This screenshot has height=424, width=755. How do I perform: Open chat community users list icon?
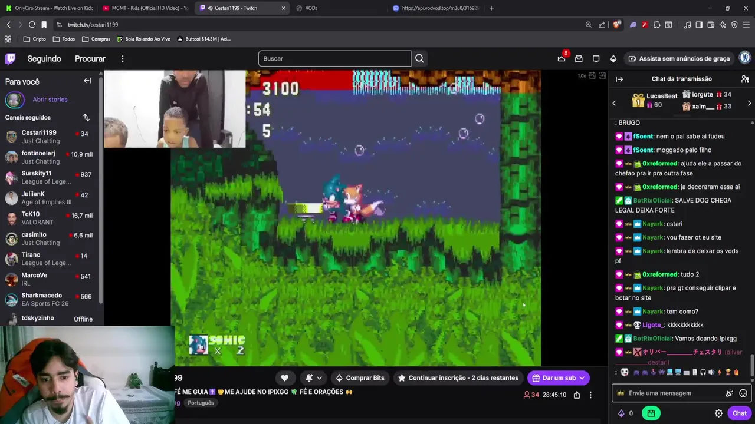[745, 79]
